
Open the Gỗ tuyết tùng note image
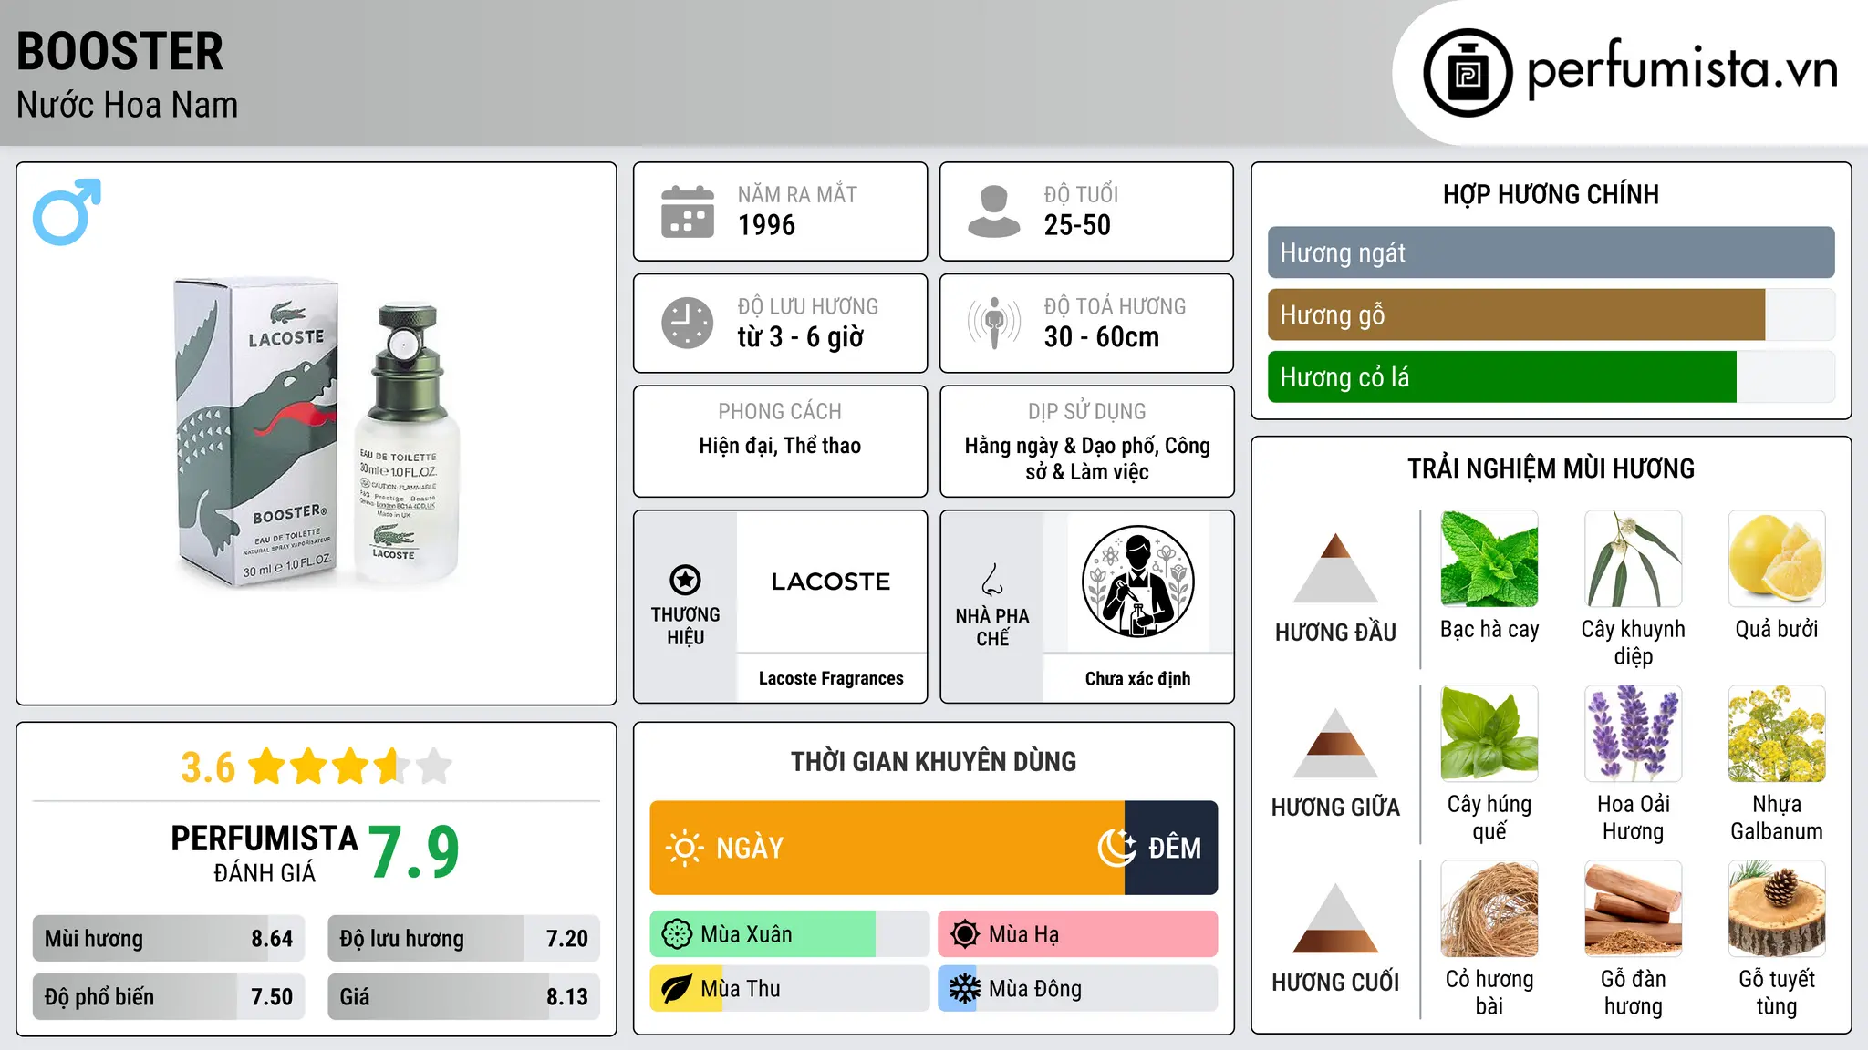(x=1777, y=909)
